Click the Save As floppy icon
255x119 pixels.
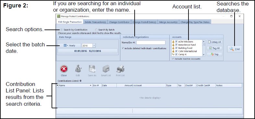92,69
